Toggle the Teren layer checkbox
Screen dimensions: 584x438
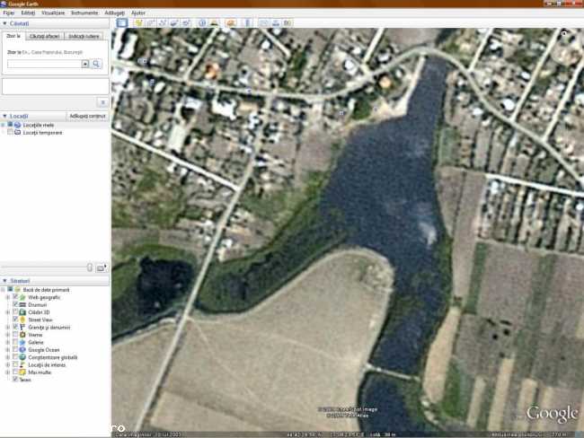tap(14, 380)
